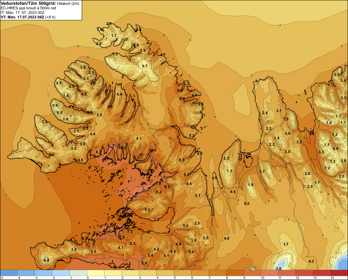Click the temperature value 8.8 on the map
The image size is (348, 280).
pos(90,112)
